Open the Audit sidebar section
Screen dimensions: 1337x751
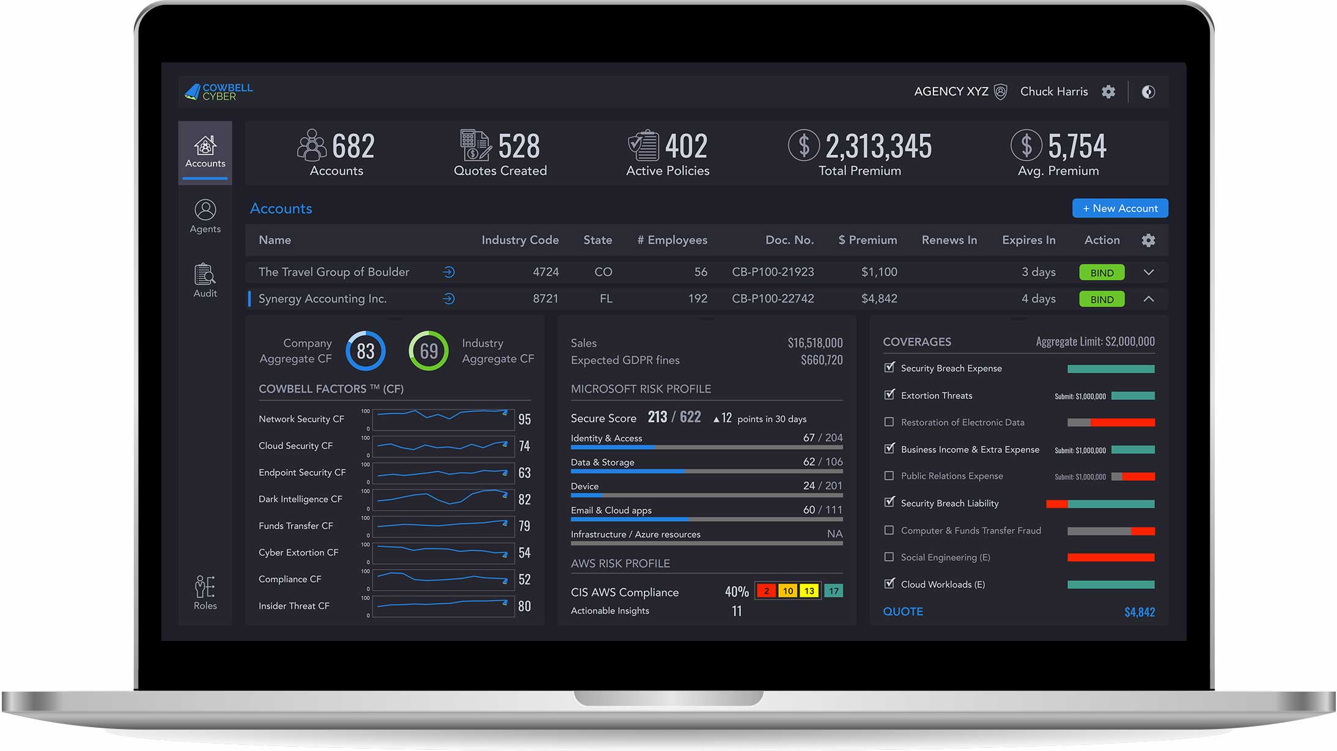[x=205, y=281]
